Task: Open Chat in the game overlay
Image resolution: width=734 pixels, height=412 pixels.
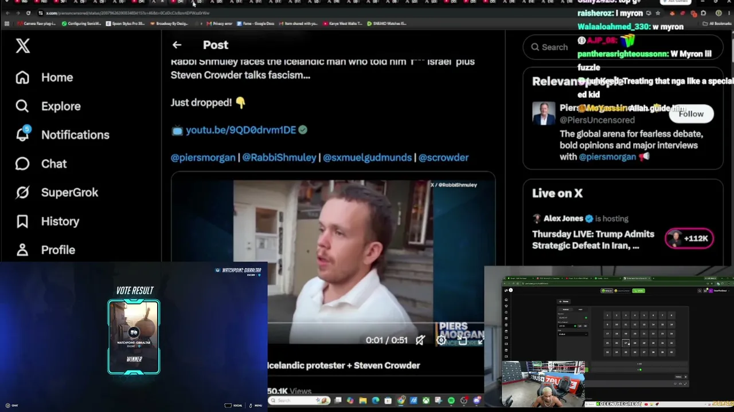Action: pos(11,405)
